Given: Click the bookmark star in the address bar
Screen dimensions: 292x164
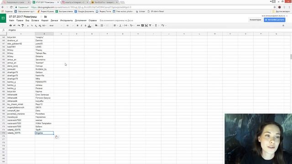Looking at the screenshot, I should (275, 7).
